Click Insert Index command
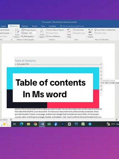 [78, 30]
